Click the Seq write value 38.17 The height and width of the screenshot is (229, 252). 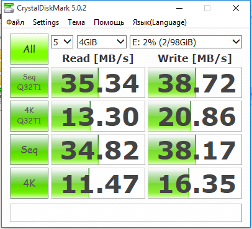[195, 150]
